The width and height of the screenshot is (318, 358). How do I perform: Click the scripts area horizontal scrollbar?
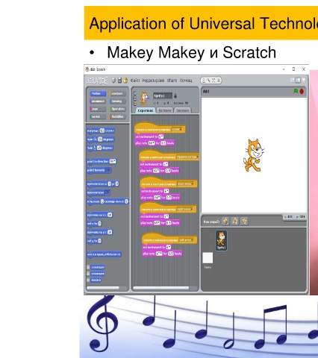(161, 288)
